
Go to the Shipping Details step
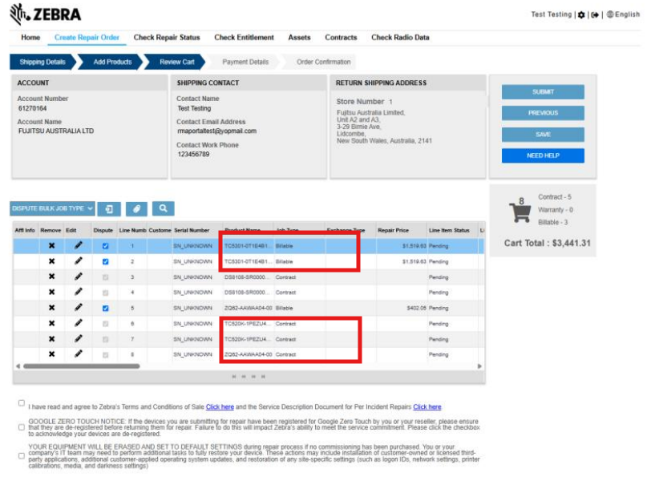[42, 62]
